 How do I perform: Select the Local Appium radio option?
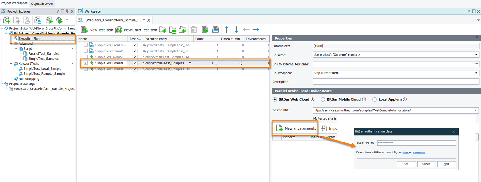coord(374,99)
